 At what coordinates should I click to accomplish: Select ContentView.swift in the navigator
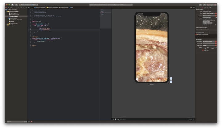coord(14,16)
